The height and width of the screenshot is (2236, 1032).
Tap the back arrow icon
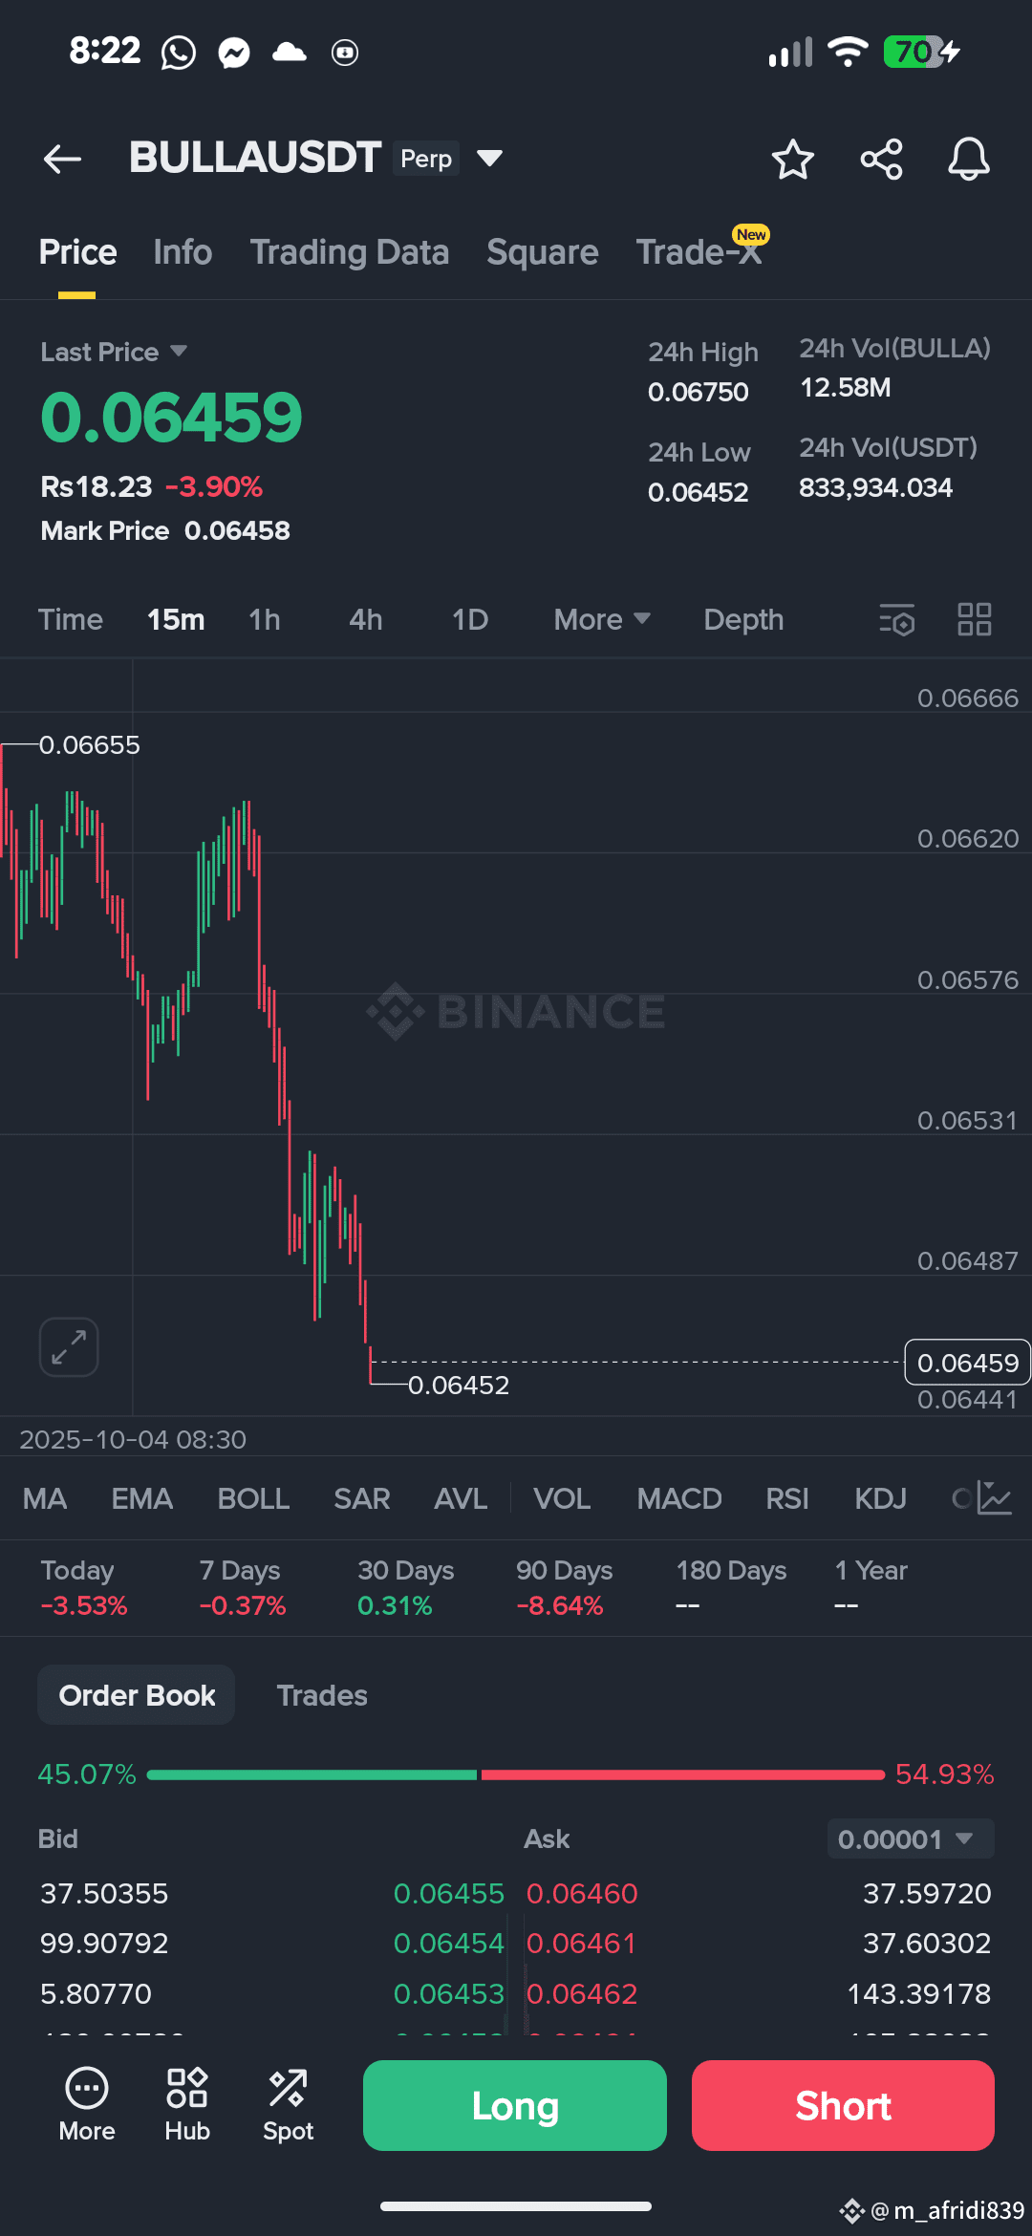click(x=62, y=159)
